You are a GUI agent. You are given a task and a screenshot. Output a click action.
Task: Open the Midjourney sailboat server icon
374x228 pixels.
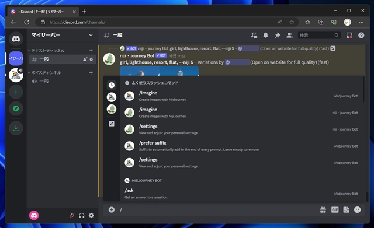click(x=16, y=75)
